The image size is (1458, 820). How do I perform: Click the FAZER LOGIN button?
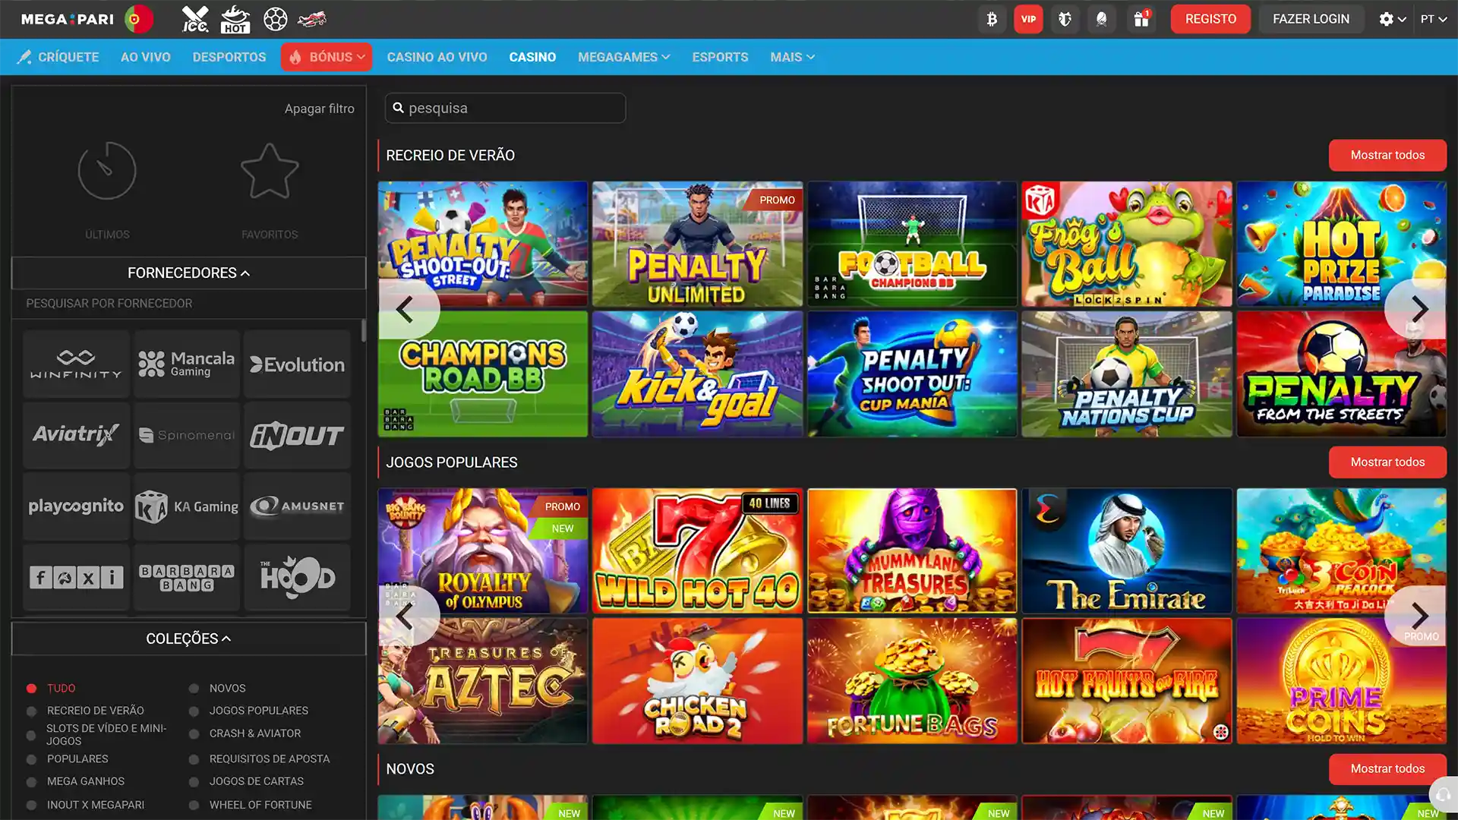pos(1311,19)
